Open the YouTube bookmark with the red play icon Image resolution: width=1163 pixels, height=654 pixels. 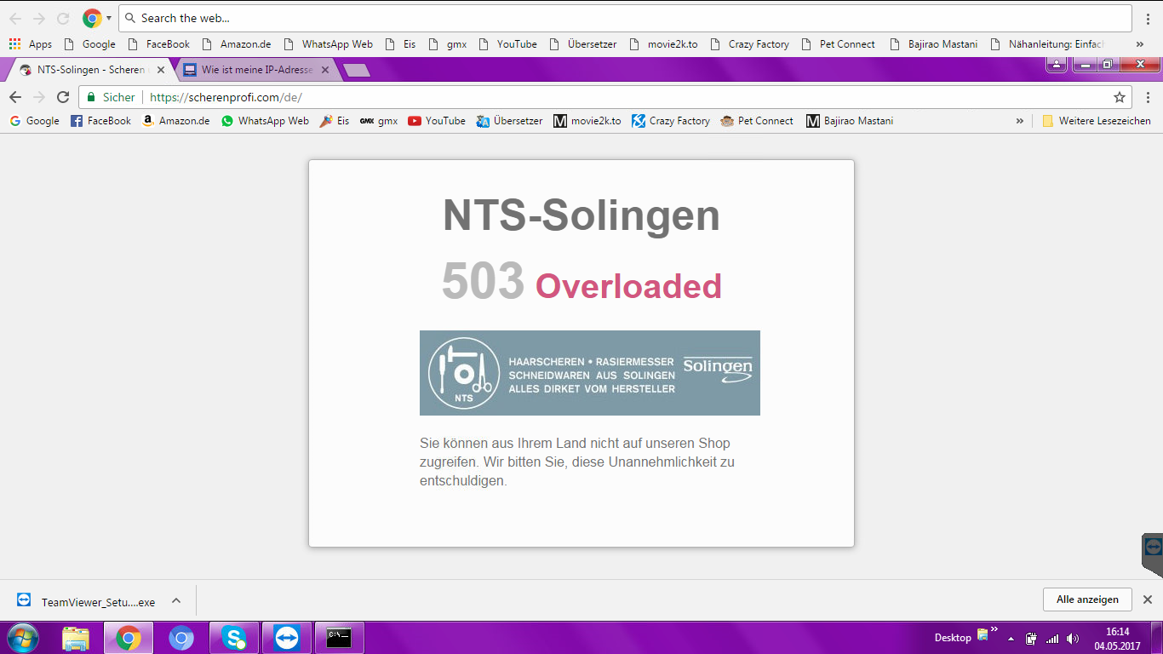(437, 121)
